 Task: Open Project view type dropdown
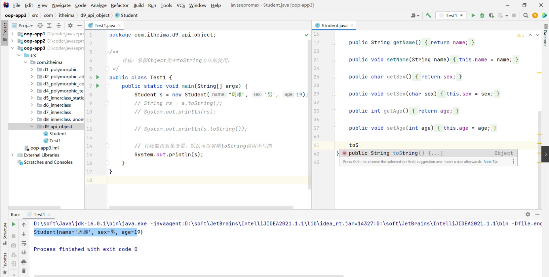point(22,25)
